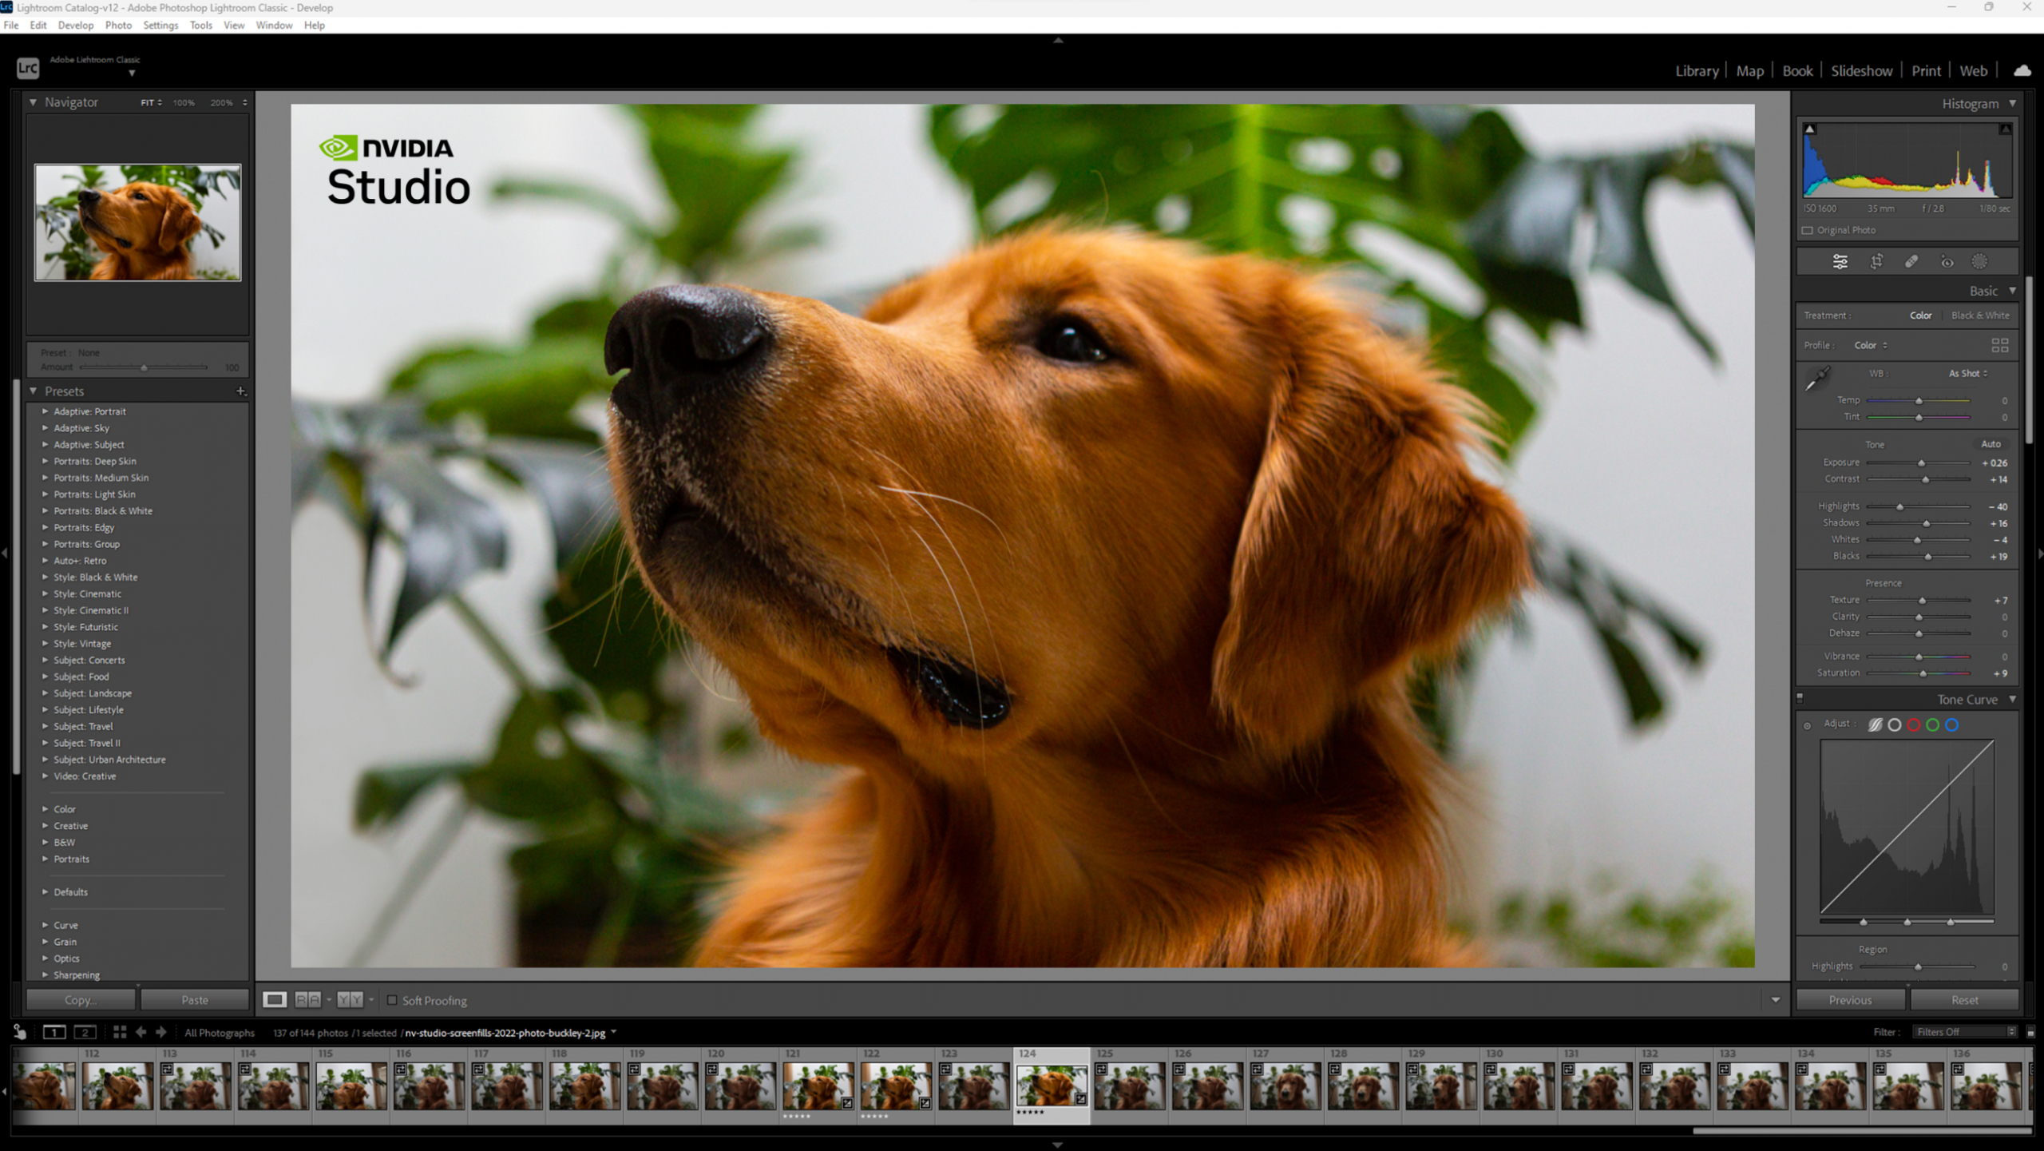Open the Profile Browser grid icon
Image resolution: width=2044 pixels, height=1151 pixels.
(x=1999, y=345)
